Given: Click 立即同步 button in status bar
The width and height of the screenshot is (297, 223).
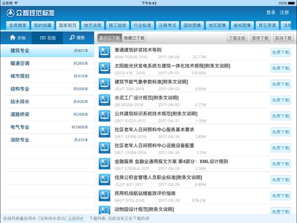Looking at the screenshot, I should coord(76,219).
